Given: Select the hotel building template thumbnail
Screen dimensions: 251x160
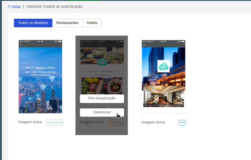Looking at the screenshot, I should pyautogui.click(x=163, y=77).
